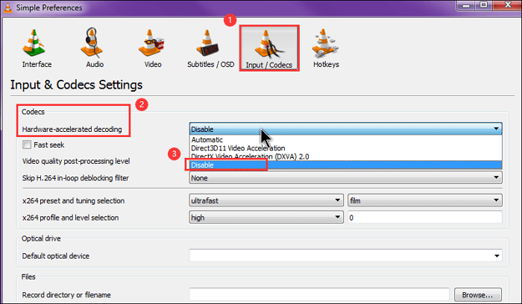Enable the Fast seek checkbox
This screenshot has width=522, height=304.
point(27,145)
